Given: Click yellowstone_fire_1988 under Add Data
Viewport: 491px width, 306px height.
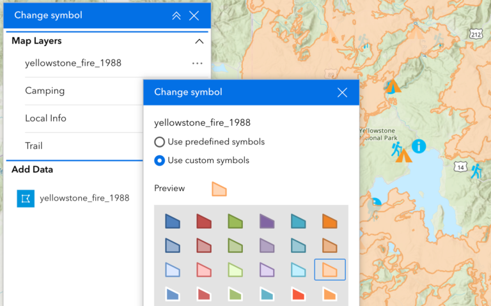Looking at the screenshot, I should (84, 198).
